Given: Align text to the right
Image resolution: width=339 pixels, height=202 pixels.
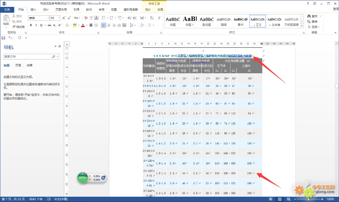Looking at the screenshot, I should [x=114, y=25].
